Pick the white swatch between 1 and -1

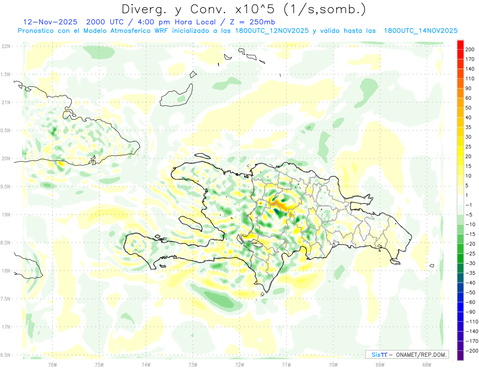461,200
